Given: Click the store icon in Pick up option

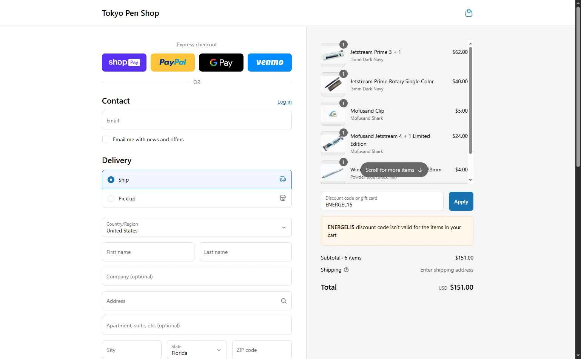Looking at the screenshot, I should pos(283,198).
